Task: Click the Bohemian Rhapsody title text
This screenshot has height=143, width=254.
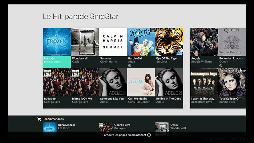Action: 232,58
